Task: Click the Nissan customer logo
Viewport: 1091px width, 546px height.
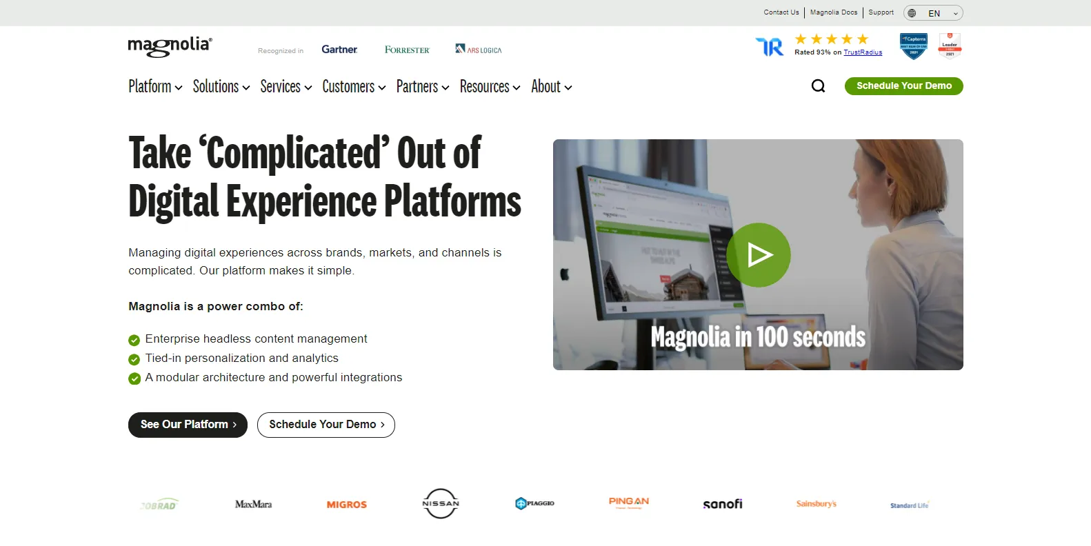Action: click(x=441, y=504)
